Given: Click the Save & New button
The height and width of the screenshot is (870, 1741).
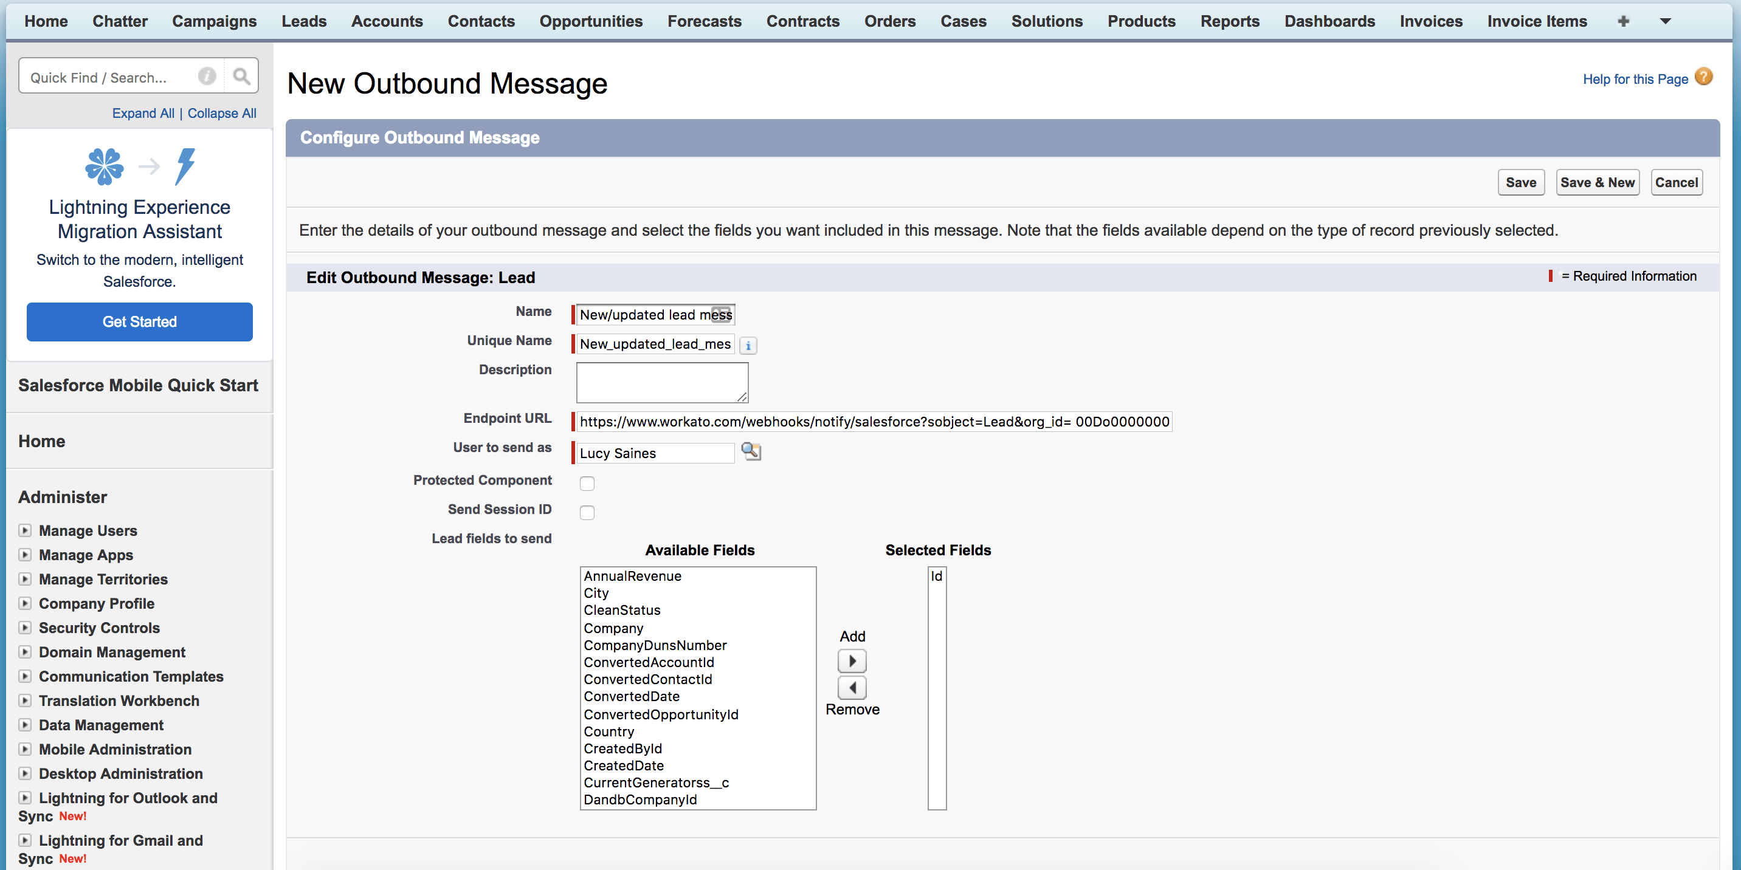Looking at the screenshot, I should (x=1597, y=182).
